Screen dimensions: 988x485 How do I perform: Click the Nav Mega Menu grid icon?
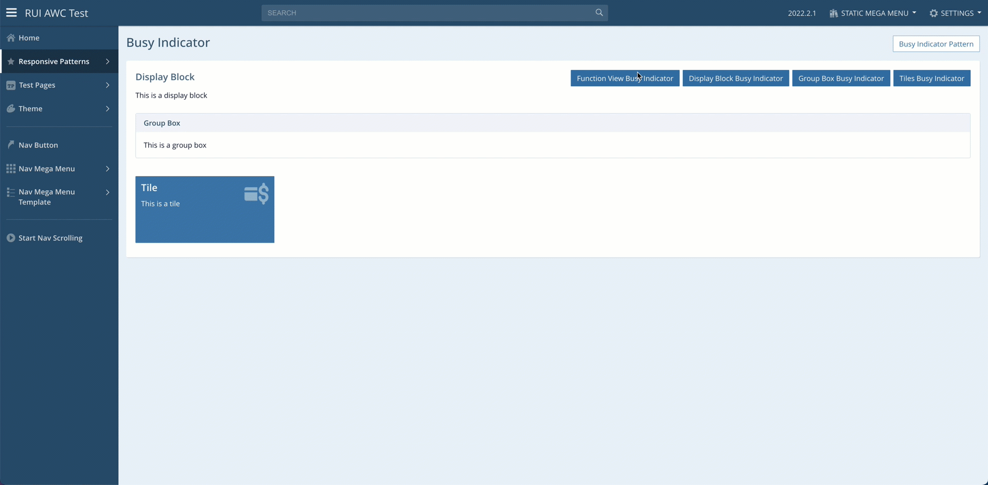tap(11, 169)
